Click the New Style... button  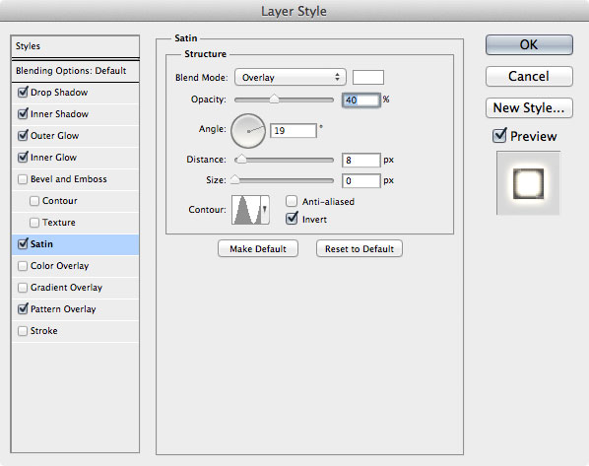pos(529,107)
